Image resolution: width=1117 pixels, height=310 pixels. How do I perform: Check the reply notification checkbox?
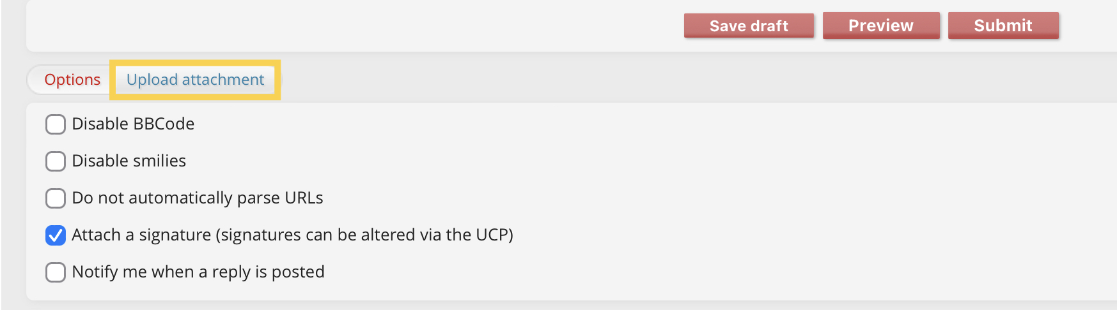pos(56,272)
